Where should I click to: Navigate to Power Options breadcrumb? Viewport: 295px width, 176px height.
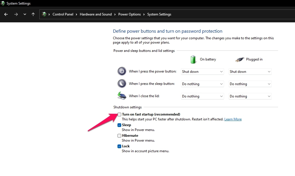pyautogui.click(x=130, y=14)
